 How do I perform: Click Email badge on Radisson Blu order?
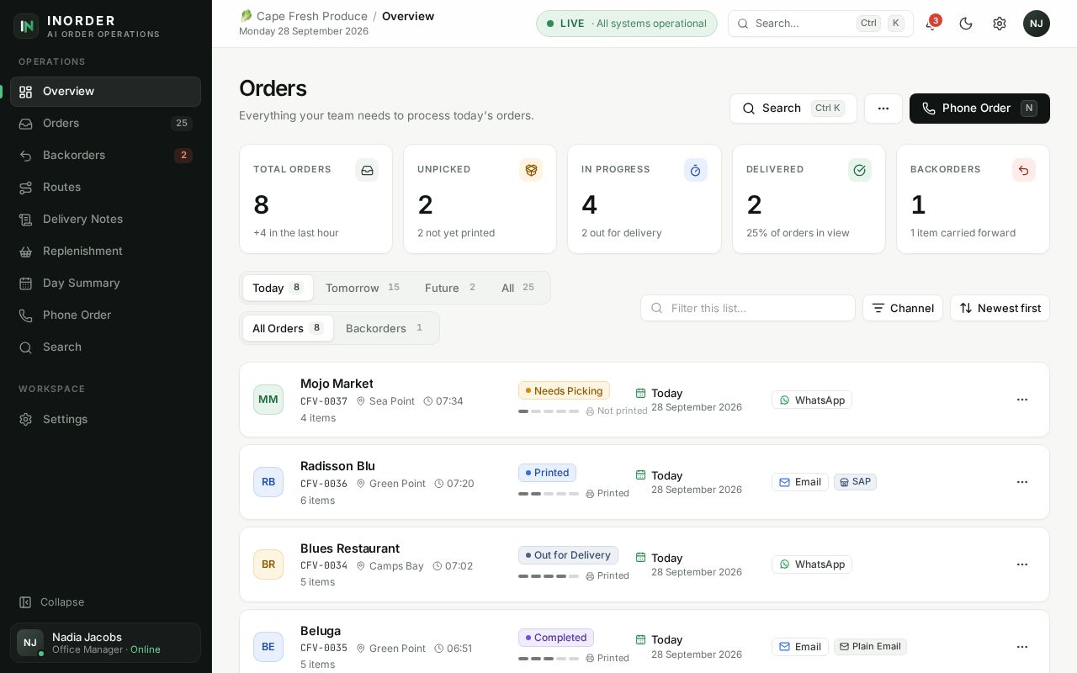point(800,482)
